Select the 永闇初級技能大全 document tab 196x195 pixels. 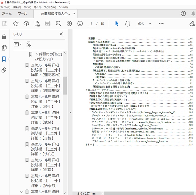[x=55, y=13]
